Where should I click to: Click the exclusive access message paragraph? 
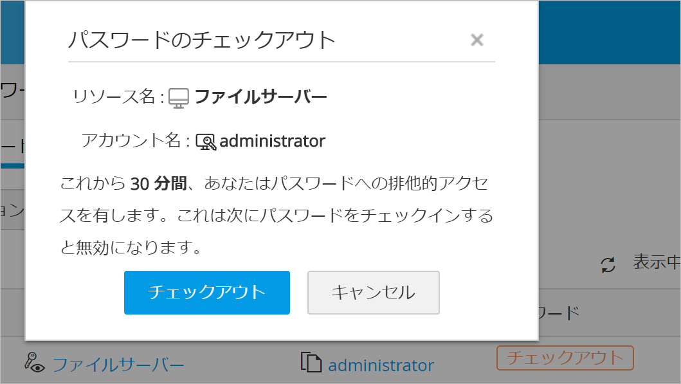(x=277, y=215)
